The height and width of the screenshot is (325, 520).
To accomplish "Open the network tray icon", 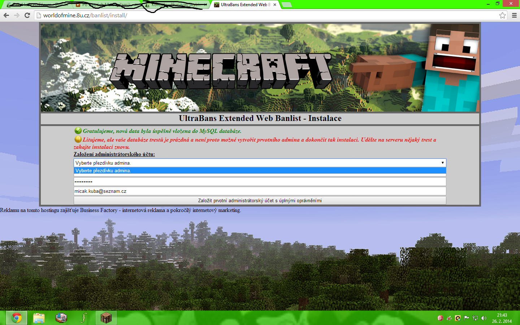I will coord(475,318).
